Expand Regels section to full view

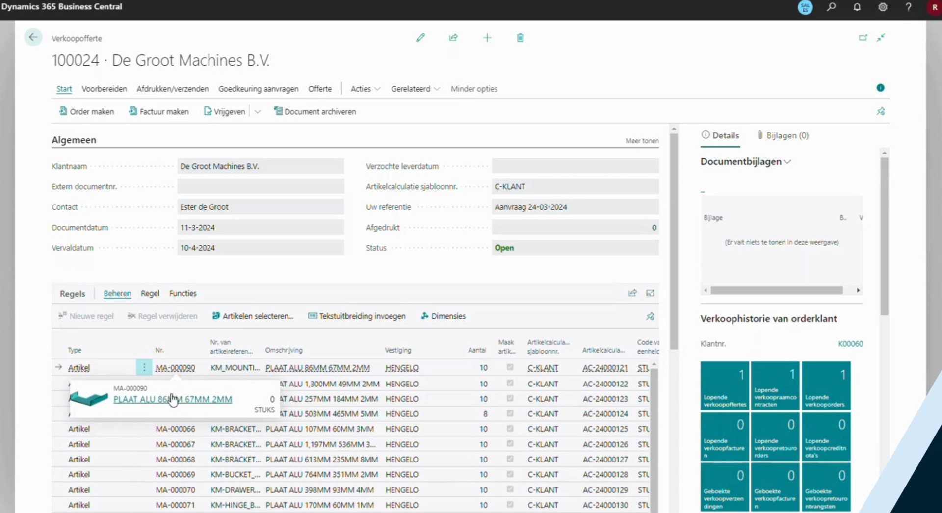point(650,293)
